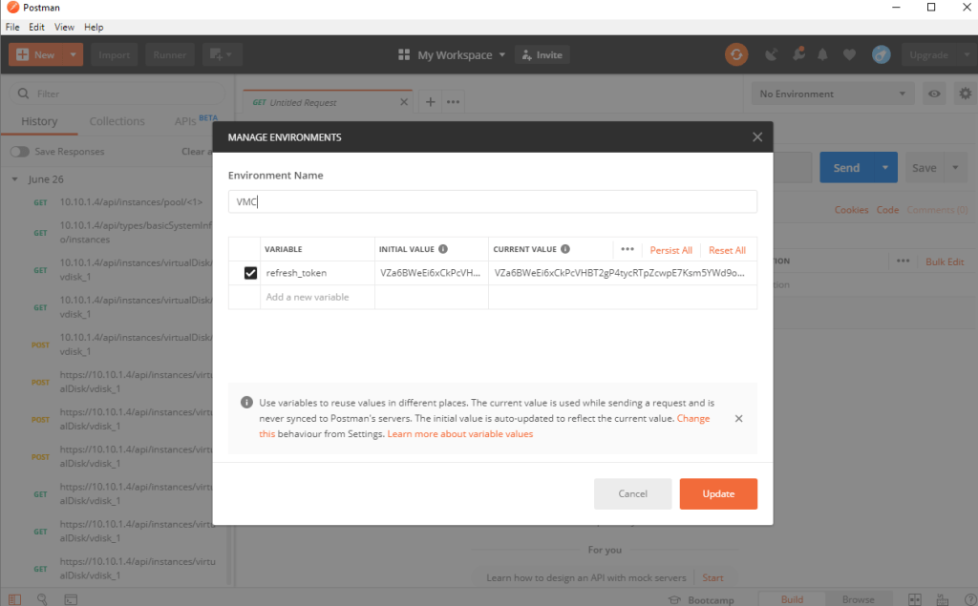The height and width of the screenshot is (606, 978).
Task: Open the heart icon in header
Action: tap(849, 54)
